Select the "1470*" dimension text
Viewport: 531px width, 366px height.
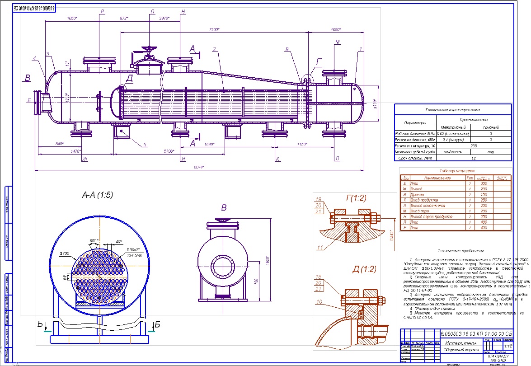coord(75,151)
